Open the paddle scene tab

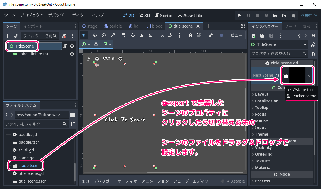pos(113,26)
